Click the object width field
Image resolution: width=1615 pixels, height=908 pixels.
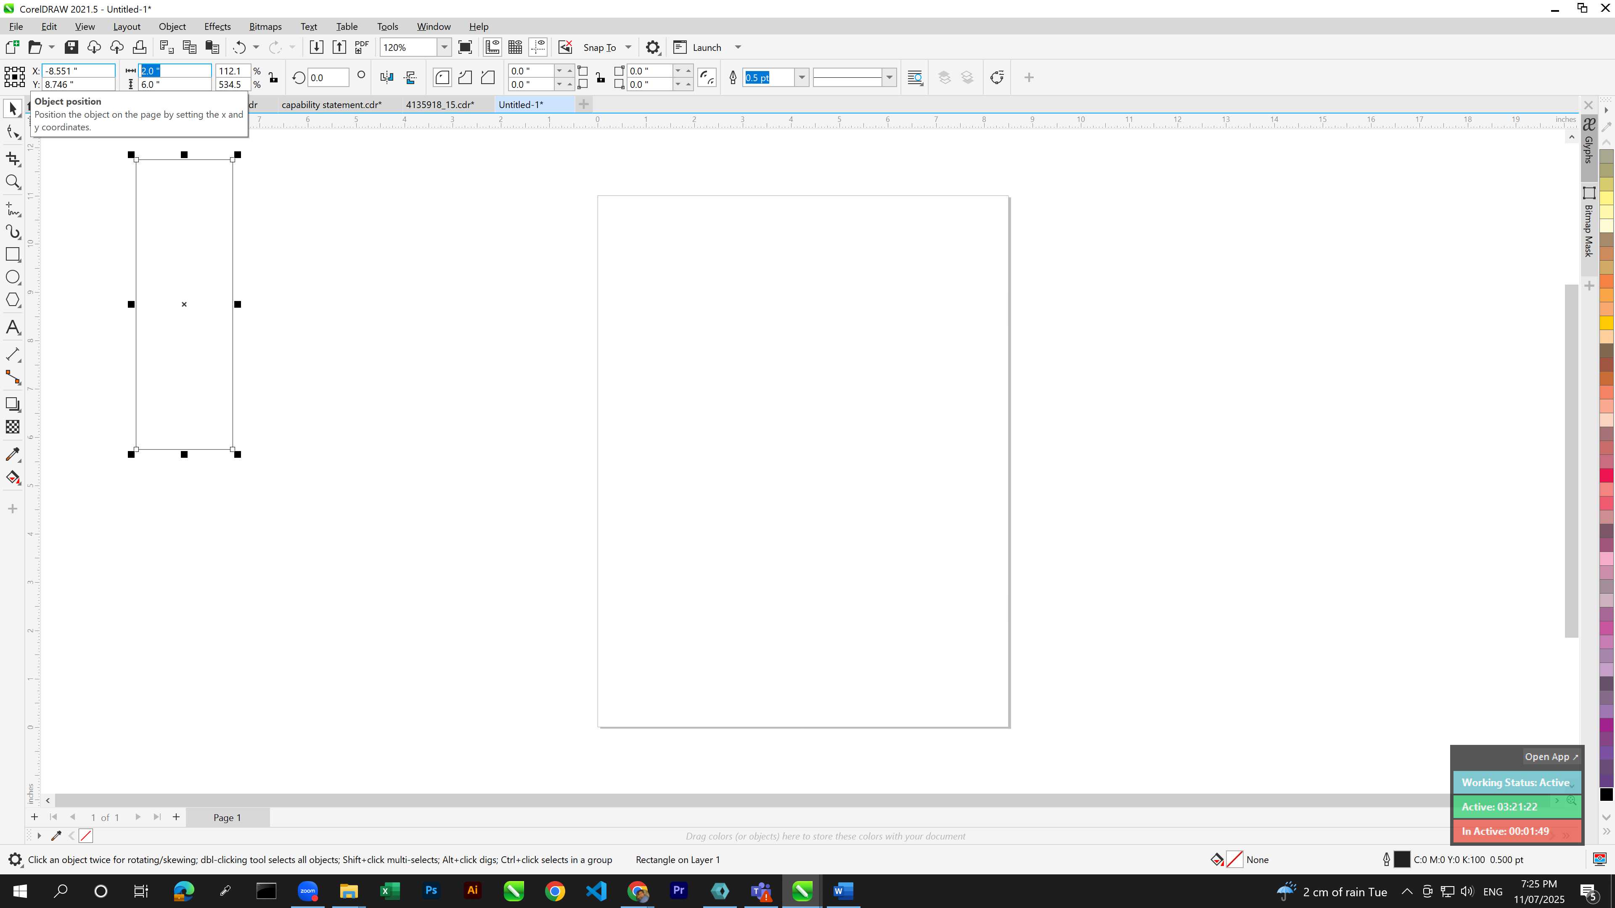tap(175, 71)
